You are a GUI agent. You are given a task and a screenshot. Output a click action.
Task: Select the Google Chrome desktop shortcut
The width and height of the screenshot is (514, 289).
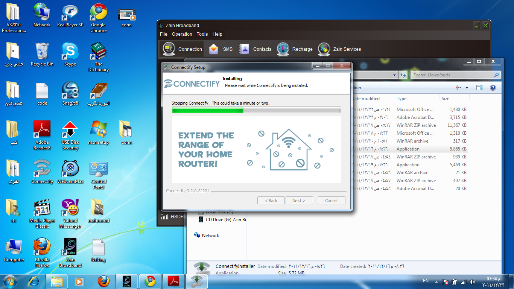pyautogui.click(x=98, y=18)
